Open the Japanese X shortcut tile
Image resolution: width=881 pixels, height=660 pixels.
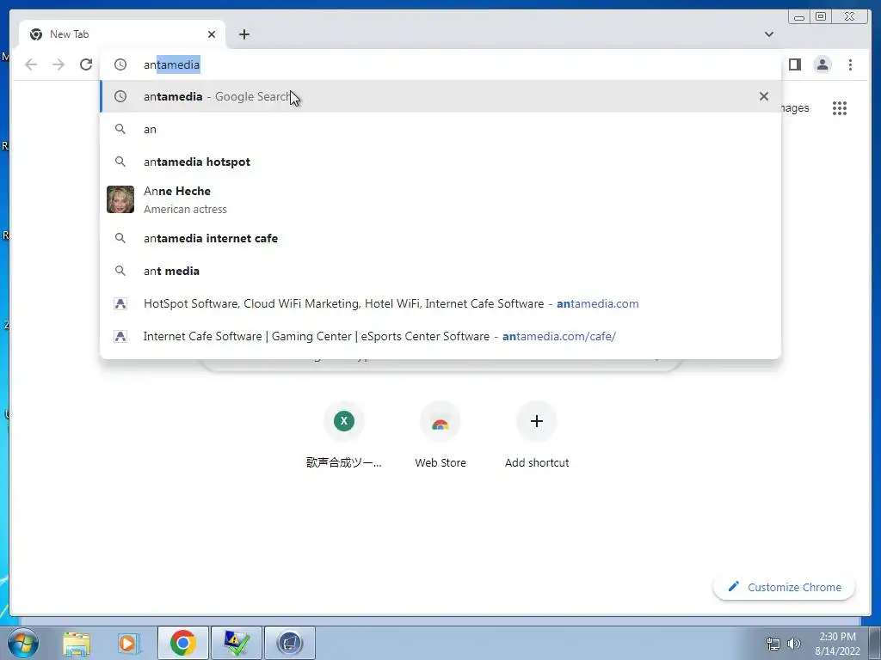(x=344, y=434)
